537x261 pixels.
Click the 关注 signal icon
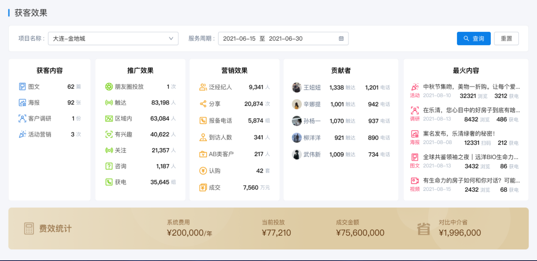[109, 150]
